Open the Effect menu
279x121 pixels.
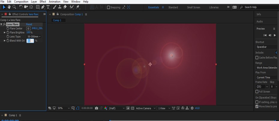(x=43, y=1)
